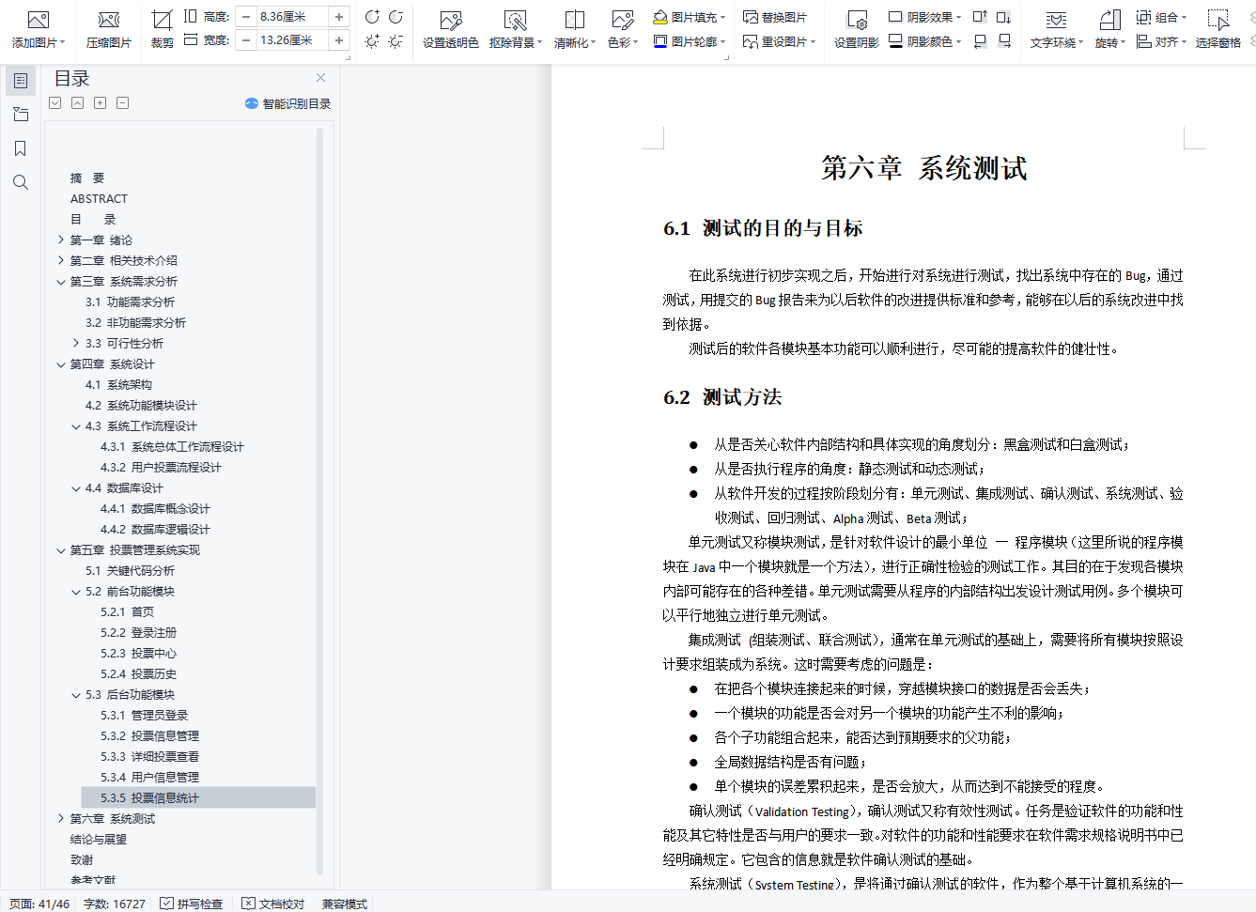Open the 添加图片 (Add Picture) tool
1256x912 pixels.
click(x=39, y=29)
